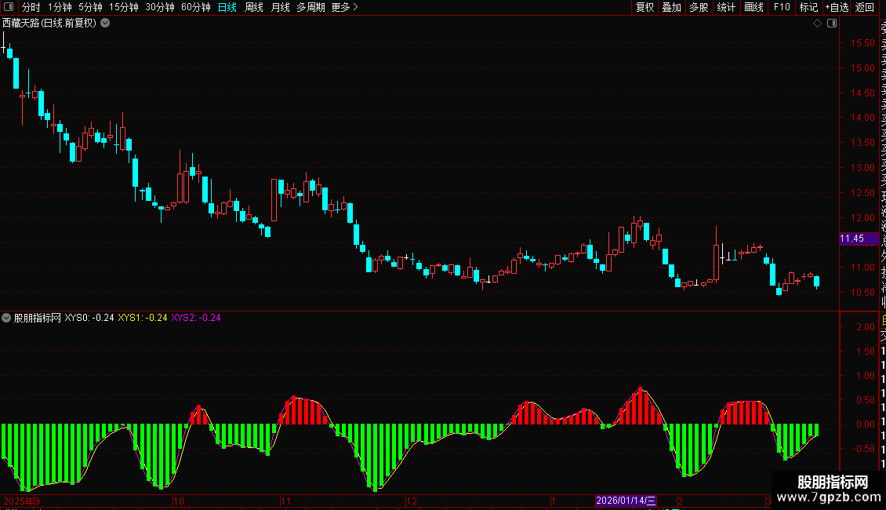The width and height of the screenshot is (886, 510).
Task: Add stock via +自选 button
Action: 837,7
